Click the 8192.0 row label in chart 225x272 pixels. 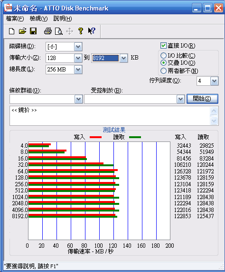click(x=20, y=216)
